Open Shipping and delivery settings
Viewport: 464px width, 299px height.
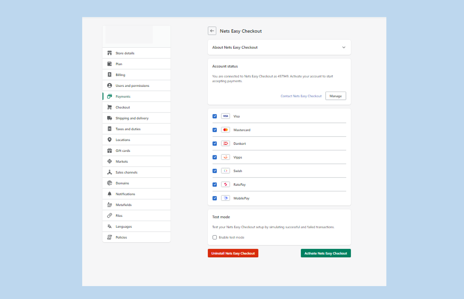(x=137, y=118)
